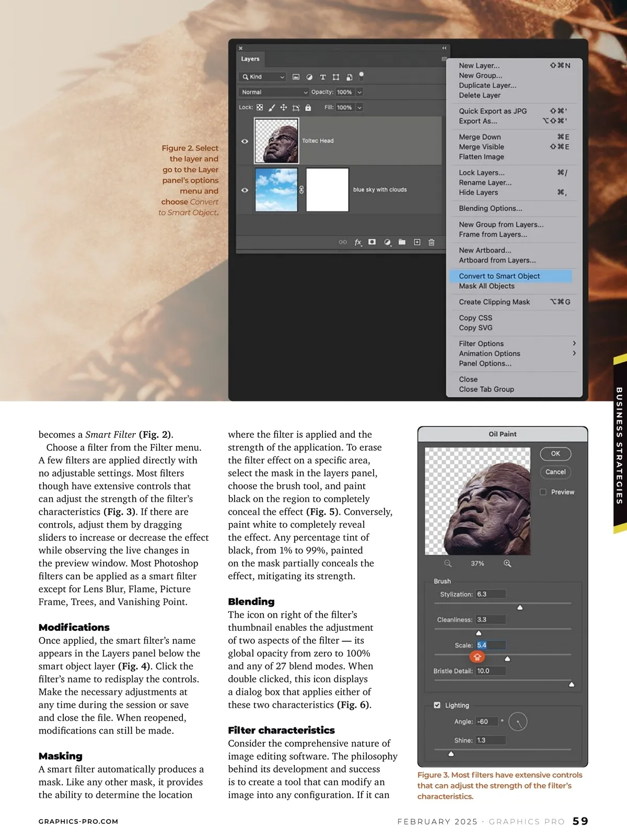Create a new layer with plus icon
This screenshot has width=627, height=840.
pyautogui.click(x=417, y=242)
